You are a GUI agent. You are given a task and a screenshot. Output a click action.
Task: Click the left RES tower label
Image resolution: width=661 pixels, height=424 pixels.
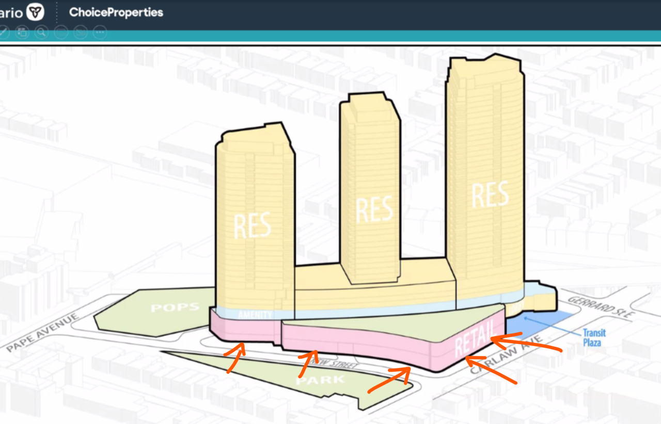pyautogui.click(x=253, y=225)
